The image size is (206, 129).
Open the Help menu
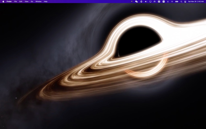(x=46, y=2)
